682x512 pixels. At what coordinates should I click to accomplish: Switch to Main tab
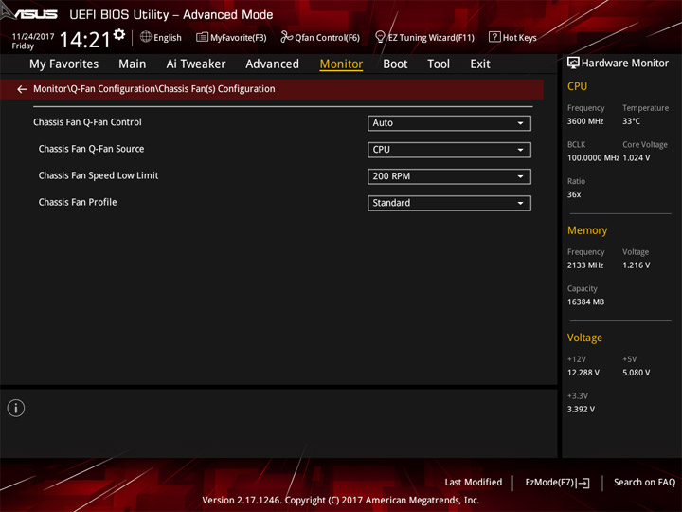tap(133, 64)
